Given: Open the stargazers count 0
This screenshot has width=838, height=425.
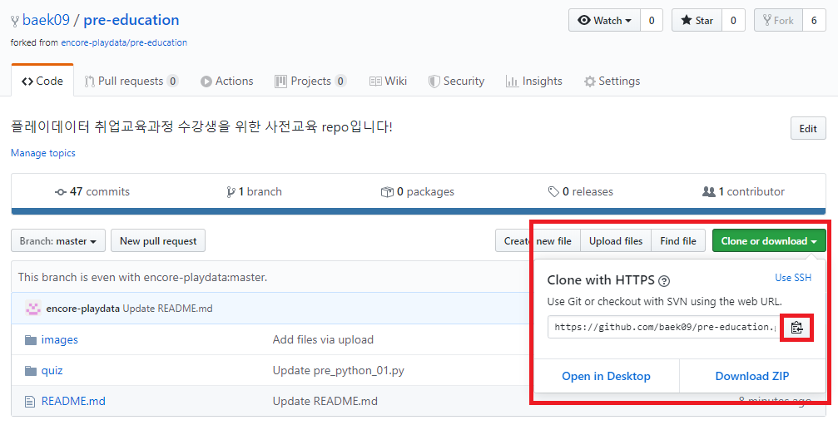Looking at the screenshot, I should [x=733, y=20].
